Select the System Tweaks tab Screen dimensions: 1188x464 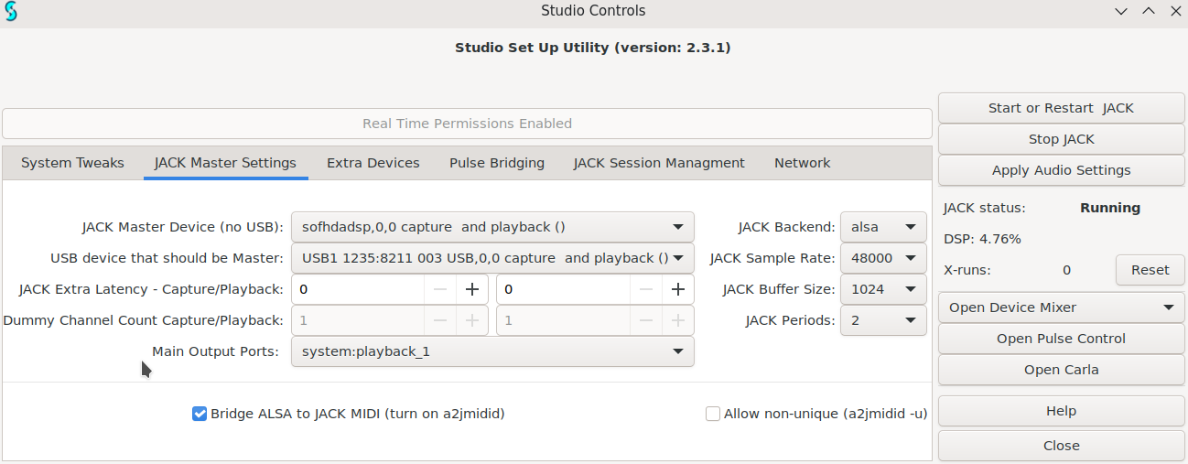[x=72, y=163]
